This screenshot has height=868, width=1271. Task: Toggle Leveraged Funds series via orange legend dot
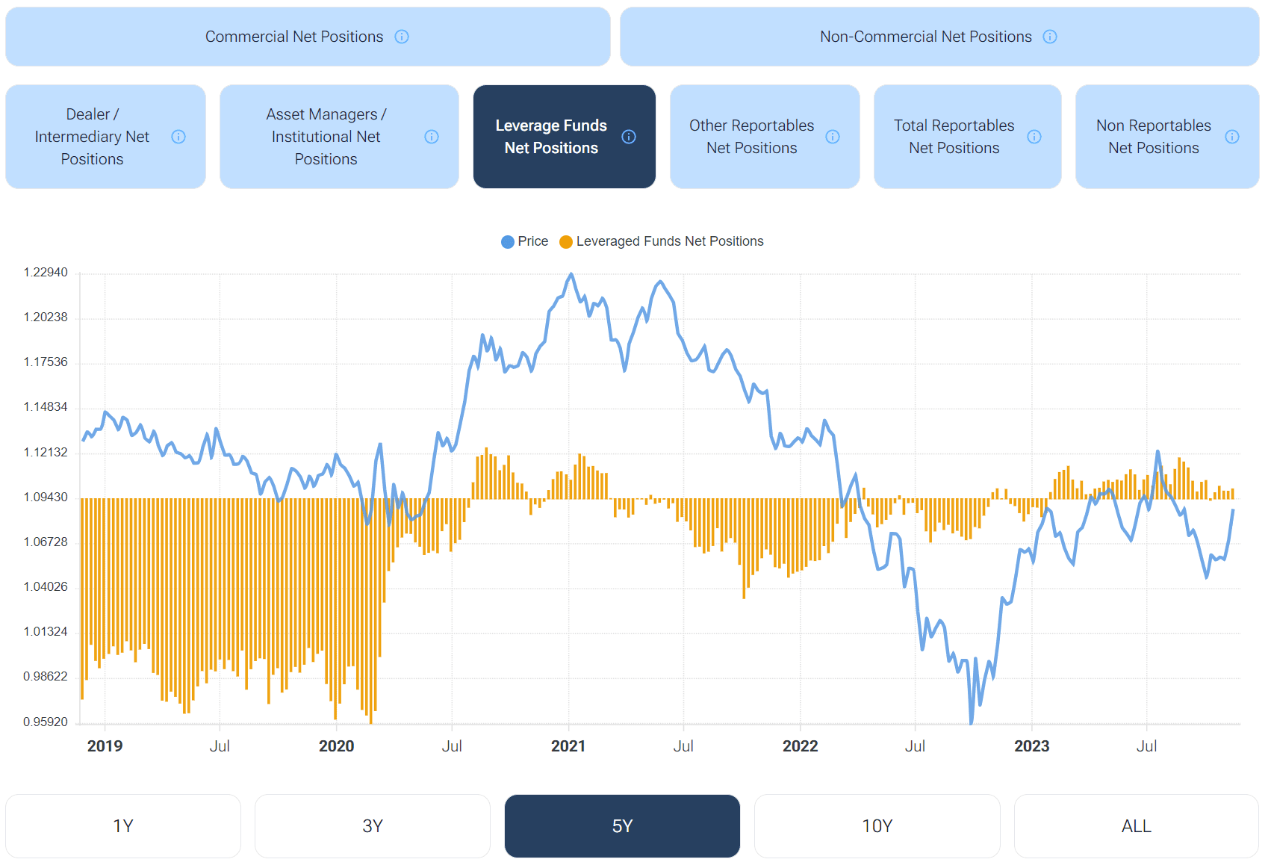[x=566, y=242]
